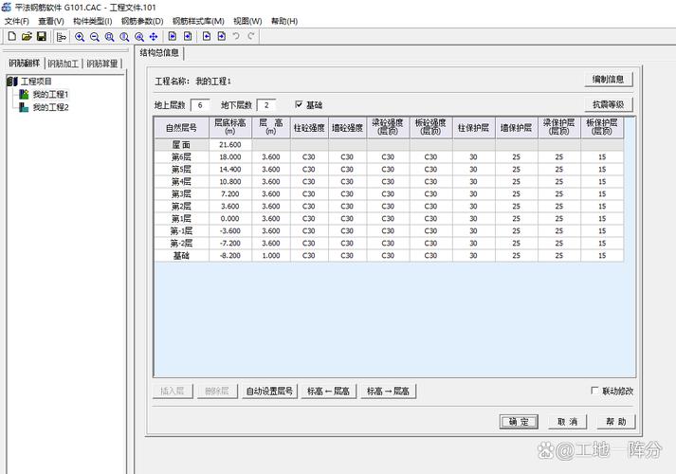Switch to the 钢筋加工 tab
Viewport: 676px width, 474px height.
click(63, 64)
